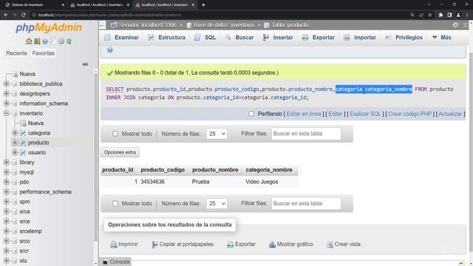473x266 pixels.
Task: Open lower Número de filas dropdown
Action: click(217, 204)
